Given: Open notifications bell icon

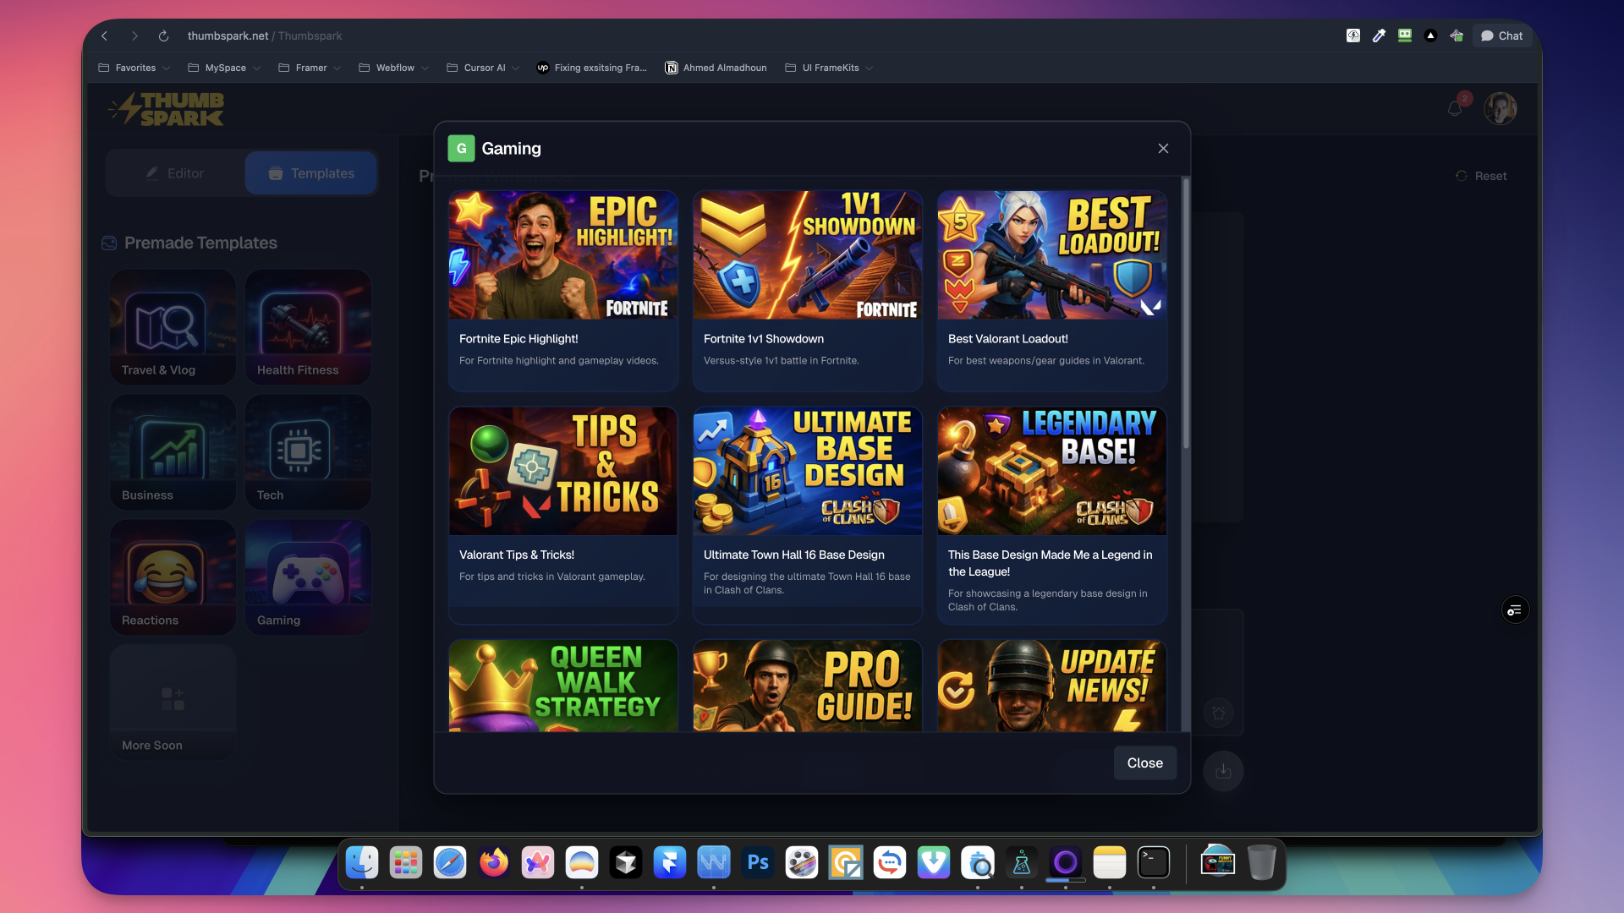Looking at the screenshot, I should (1455, 109).
